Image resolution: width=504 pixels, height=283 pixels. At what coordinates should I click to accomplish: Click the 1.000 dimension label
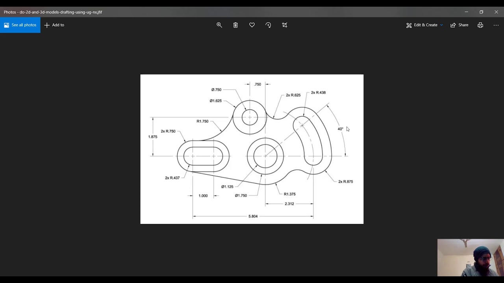[x=203, y=195]
